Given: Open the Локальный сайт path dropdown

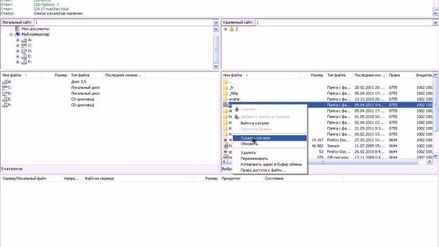Looking at the screenshot, I should [x=216, y=23].
